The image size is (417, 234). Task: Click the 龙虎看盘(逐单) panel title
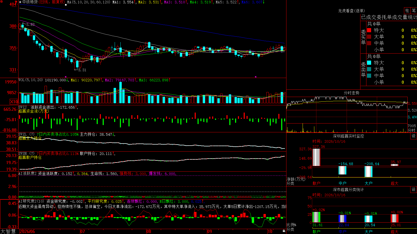pyautogui.click(x=351, y=11)
